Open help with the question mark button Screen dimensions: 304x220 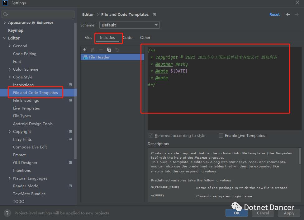tap(7, 213)
